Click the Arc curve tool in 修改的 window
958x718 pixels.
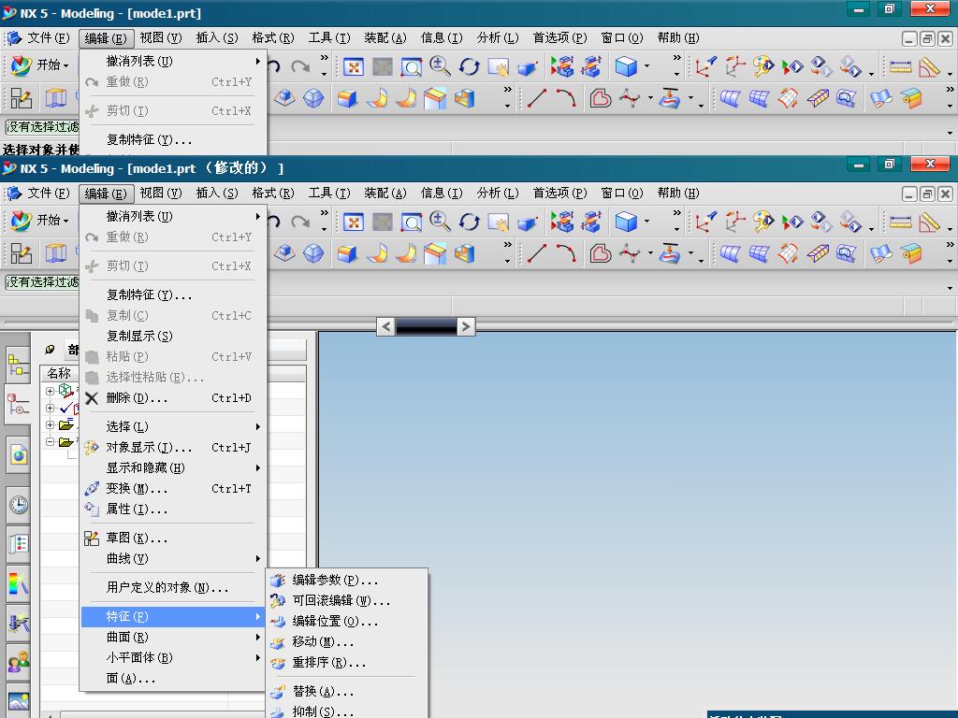(566, 253)
